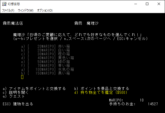The width and height of the screenshot is (165, 113).
Task: Open the オプション(O) menu
Action: (45, 11)
